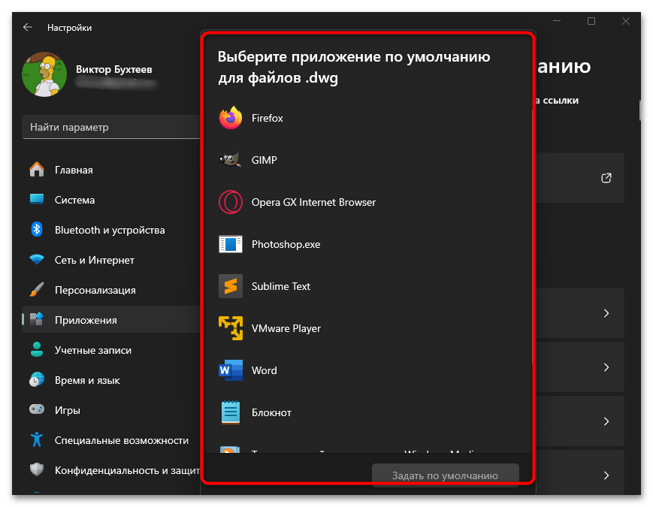653x507 pixels.
Task: Click the paintbrush icon for Персонализация
Action: 37,289
